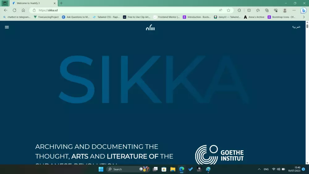Minimize the browser window

[286, 3]
